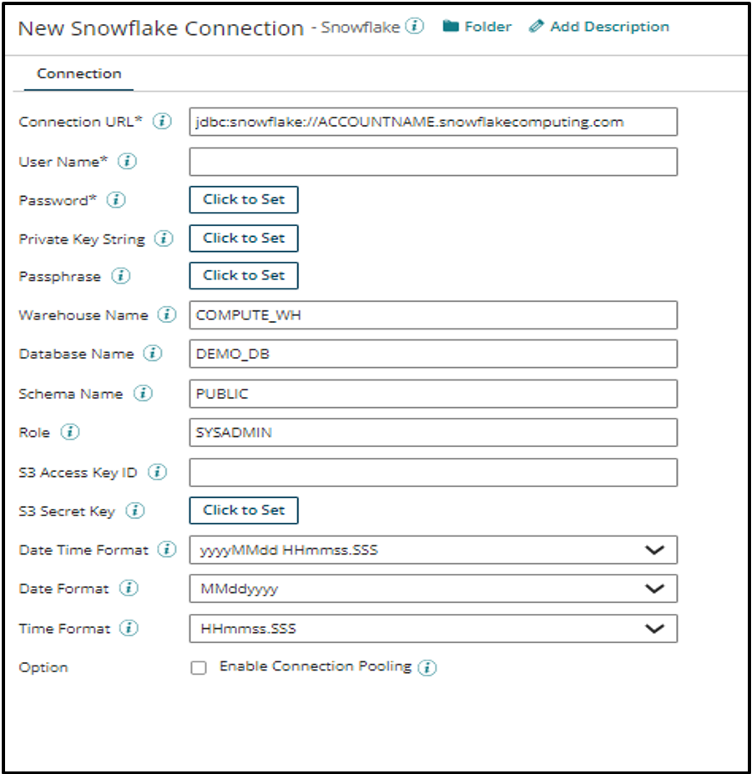Screen dimensions: 752x774
Task: Switch to the Connection tab
Action: point(78,74)
